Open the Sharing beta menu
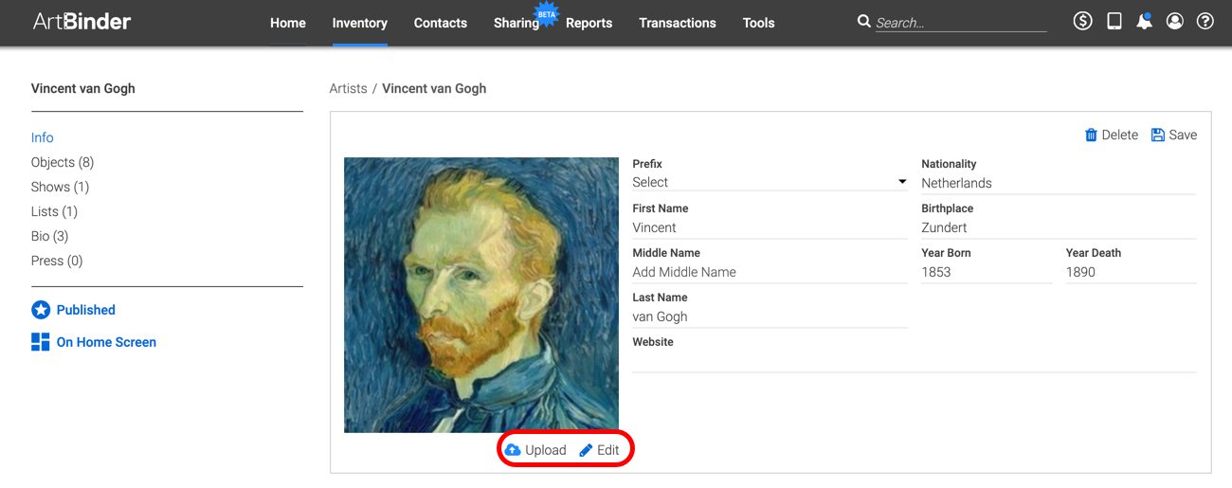The width and height of the screenshot is (1232, 488). click(x=516, y=23)
